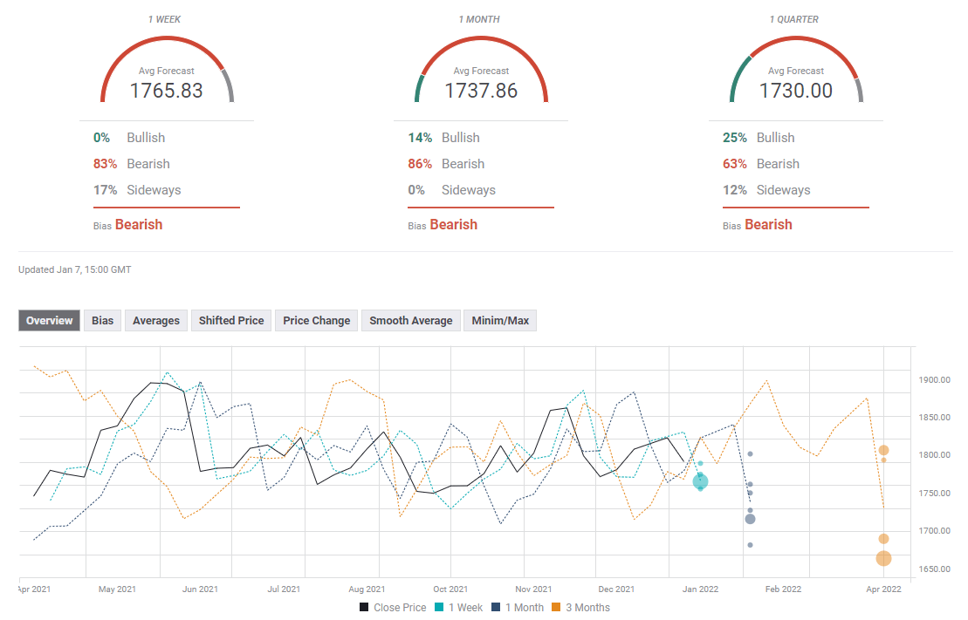Select the large teal 1 Week forecast bubble
The image size is (968, 620).
(x=700, y=481)
